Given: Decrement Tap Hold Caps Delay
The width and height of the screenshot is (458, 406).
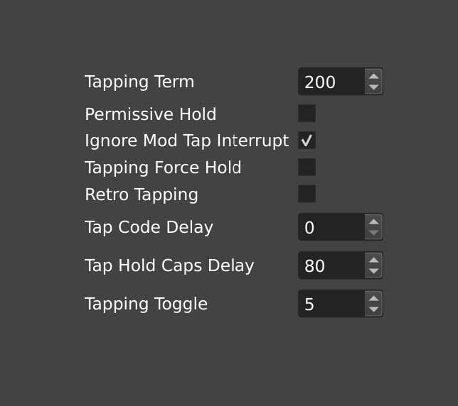Looking at the screenshot, I should pos(373,272).
